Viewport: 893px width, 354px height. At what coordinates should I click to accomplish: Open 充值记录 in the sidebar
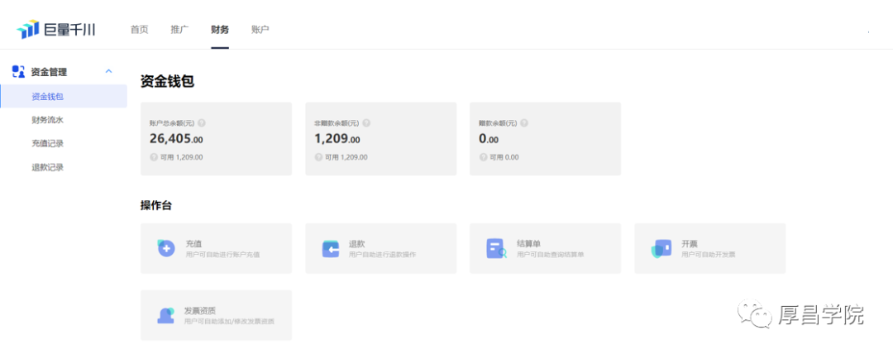[47, 143]
